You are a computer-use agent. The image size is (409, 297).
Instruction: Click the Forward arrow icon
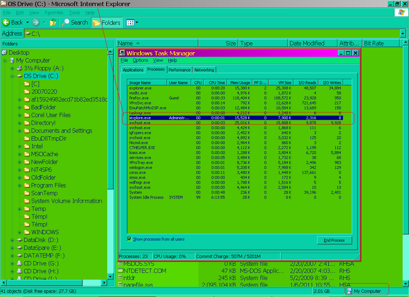(x=36, y=22)
